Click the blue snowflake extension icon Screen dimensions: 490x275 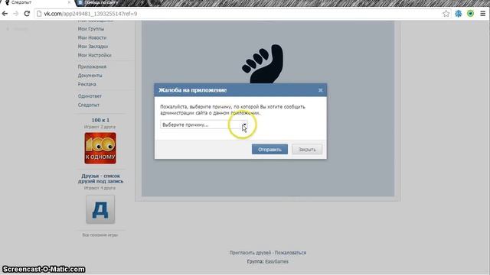(x=459, y=14)
